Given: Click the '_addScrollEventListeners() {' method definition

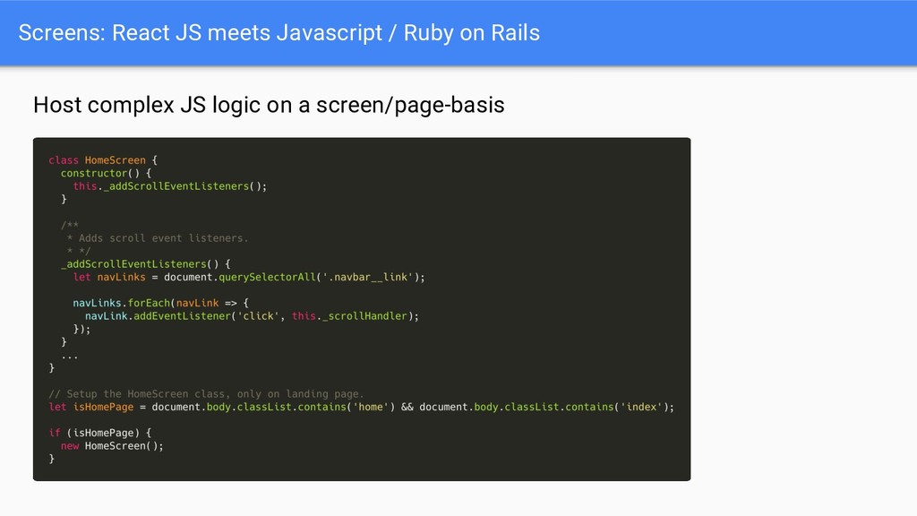Looking at the screenshot, I should pos(146,264).
